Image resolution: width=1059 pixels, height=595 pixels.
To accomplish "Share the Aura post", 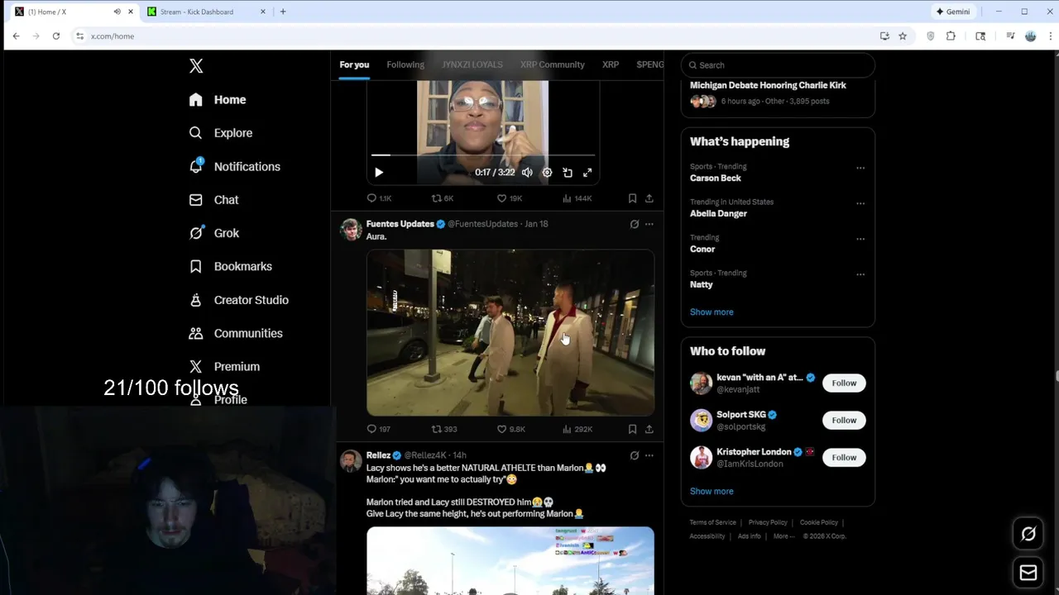I will point(649,429).
